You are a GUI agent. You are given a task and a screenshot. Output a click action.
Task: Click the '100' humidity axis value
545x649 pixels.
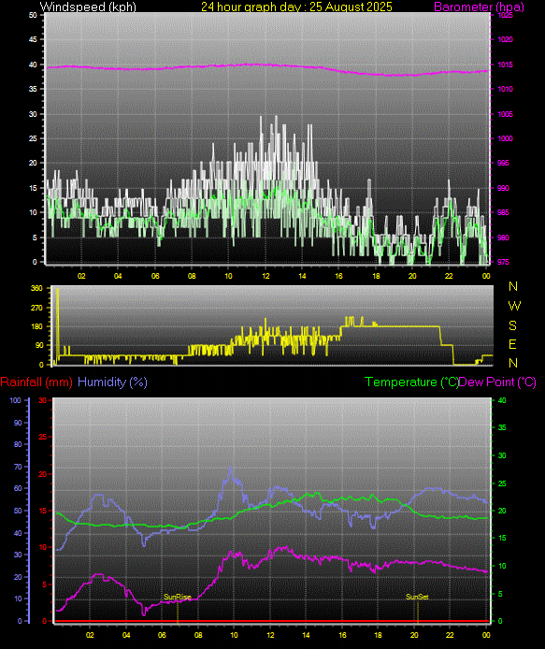15,400
